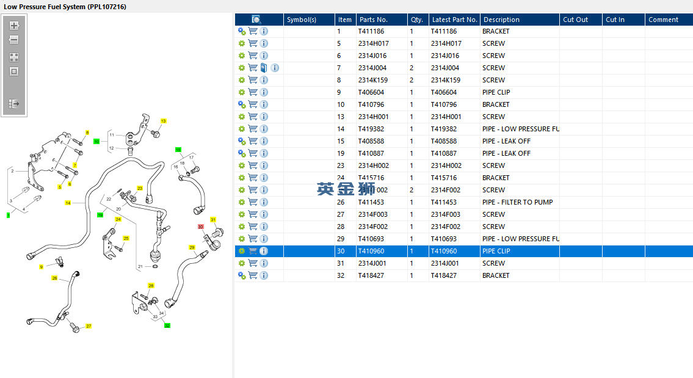Select yellow callout 24 on diagram
This screenshot has height=378, width=693.
click(x=118, y=219)
